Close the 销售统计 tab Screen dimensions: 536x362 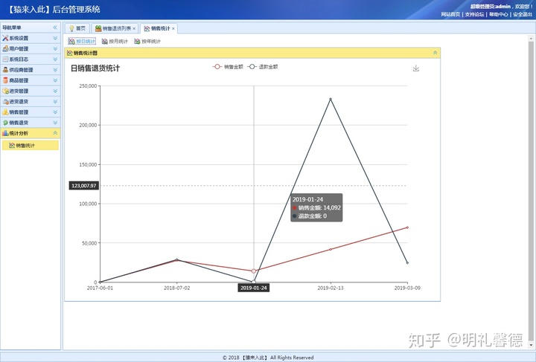(173, 29)
